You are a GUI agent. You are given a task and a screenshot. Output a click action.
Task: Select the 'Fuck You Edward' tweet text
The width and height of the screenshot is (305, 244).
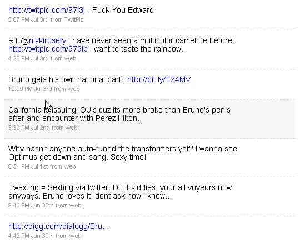(123, 10)
